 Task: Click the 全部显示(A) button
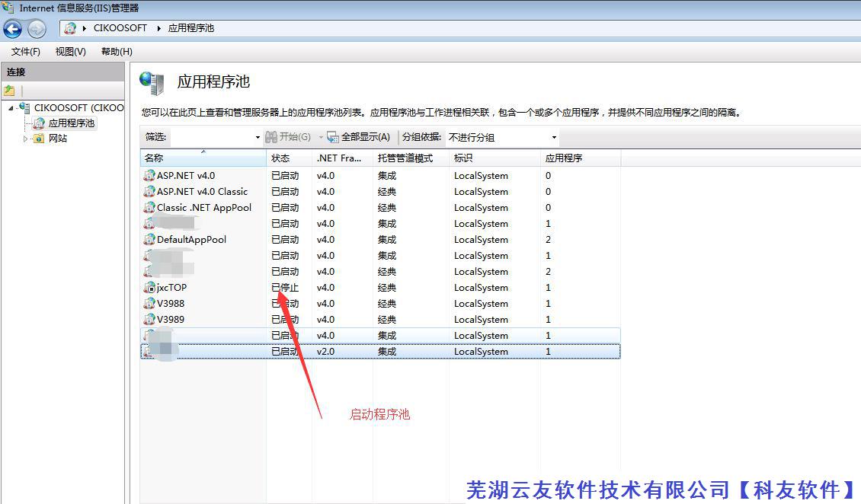click(x=359, y=137)
